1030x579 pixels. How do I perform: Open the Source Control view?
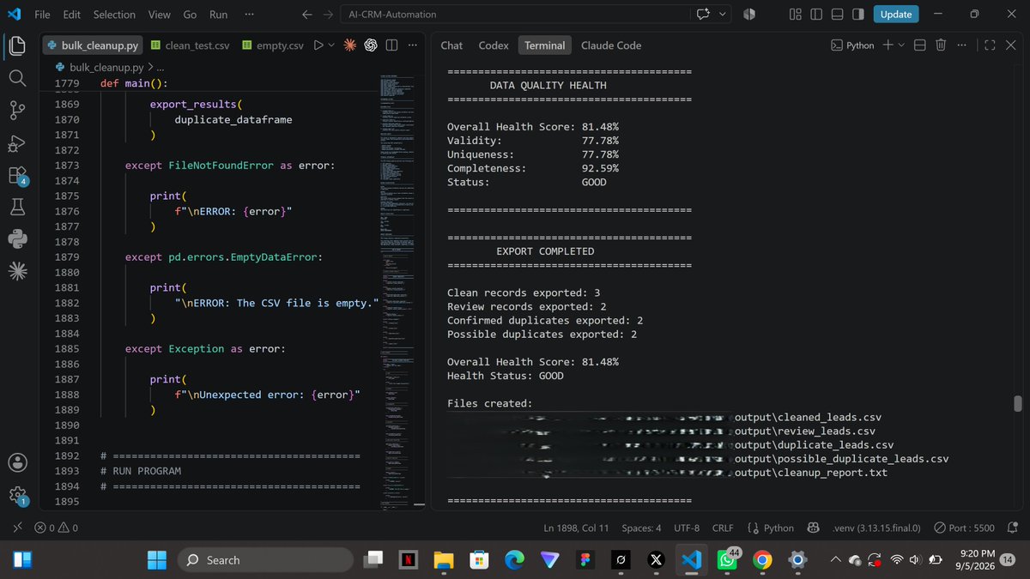click(x=18, y=110)
